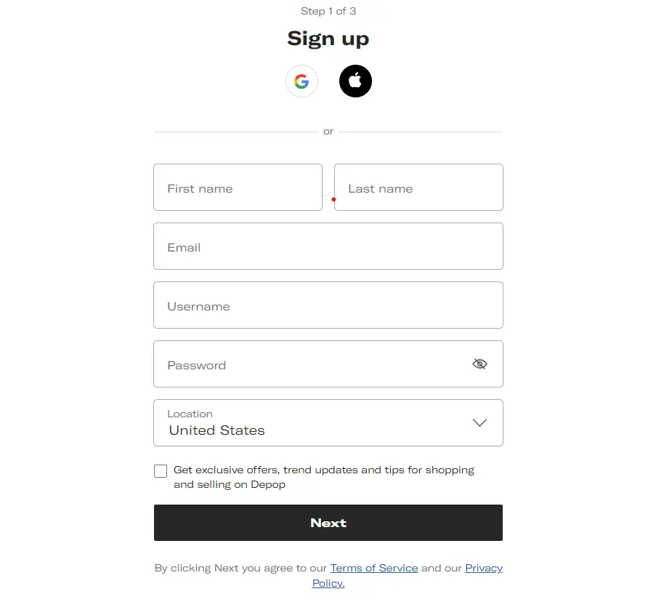Click the 'By clicking Next you agree' text
The height and width of the screenshot is (594, 672).
coord(240,568)
